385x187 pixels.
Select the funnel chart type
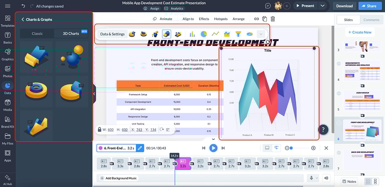tap(238, 34)
